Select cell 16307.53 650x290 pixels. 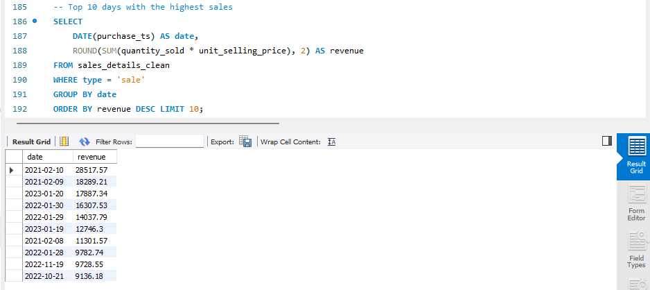(x=95, y=205)
